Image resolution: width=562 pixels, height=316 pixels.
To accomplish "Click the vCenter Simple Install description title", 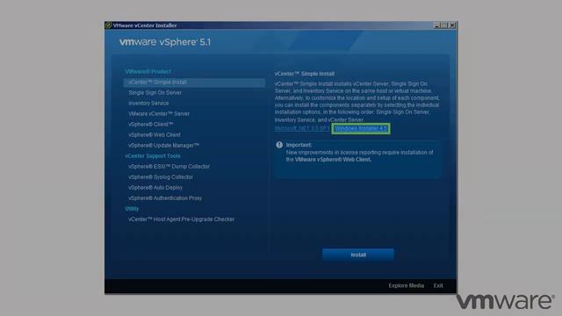I will (305, 74).
